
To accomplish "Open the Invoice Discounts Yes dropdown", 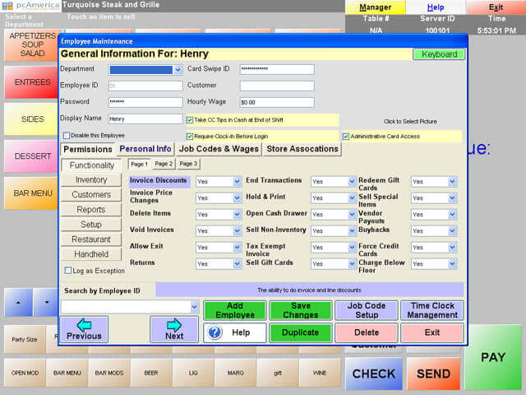I will point(237,182).
